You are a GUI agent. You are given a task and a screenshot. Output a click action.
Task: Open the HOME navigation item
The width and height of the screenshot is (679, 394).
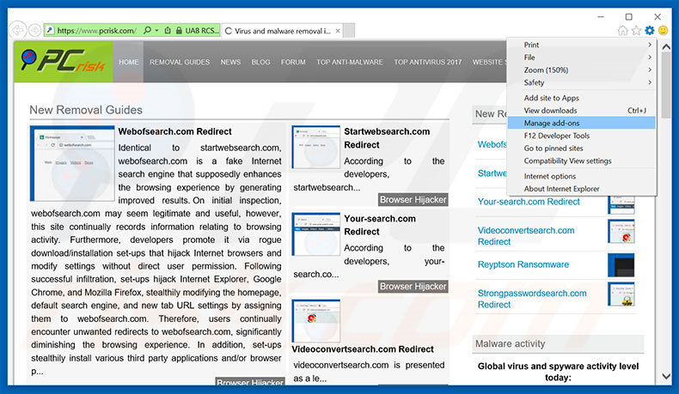(x=129, y=62)
